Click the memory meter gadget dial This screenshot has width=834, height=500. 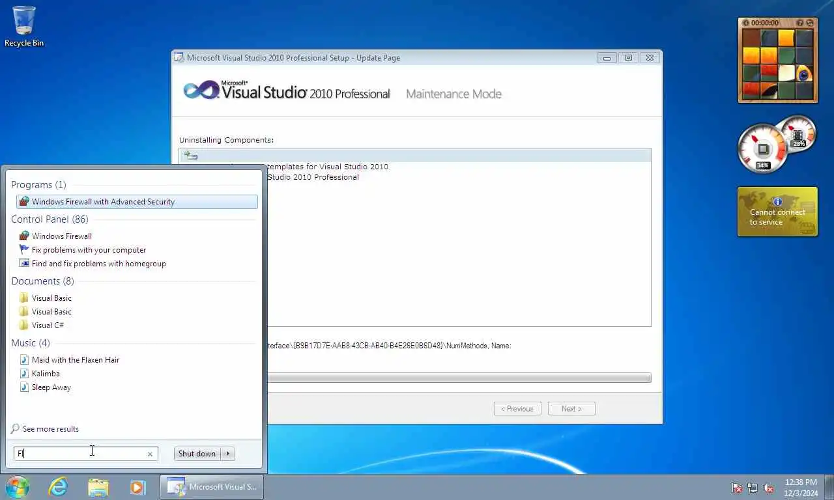(798, 134)
